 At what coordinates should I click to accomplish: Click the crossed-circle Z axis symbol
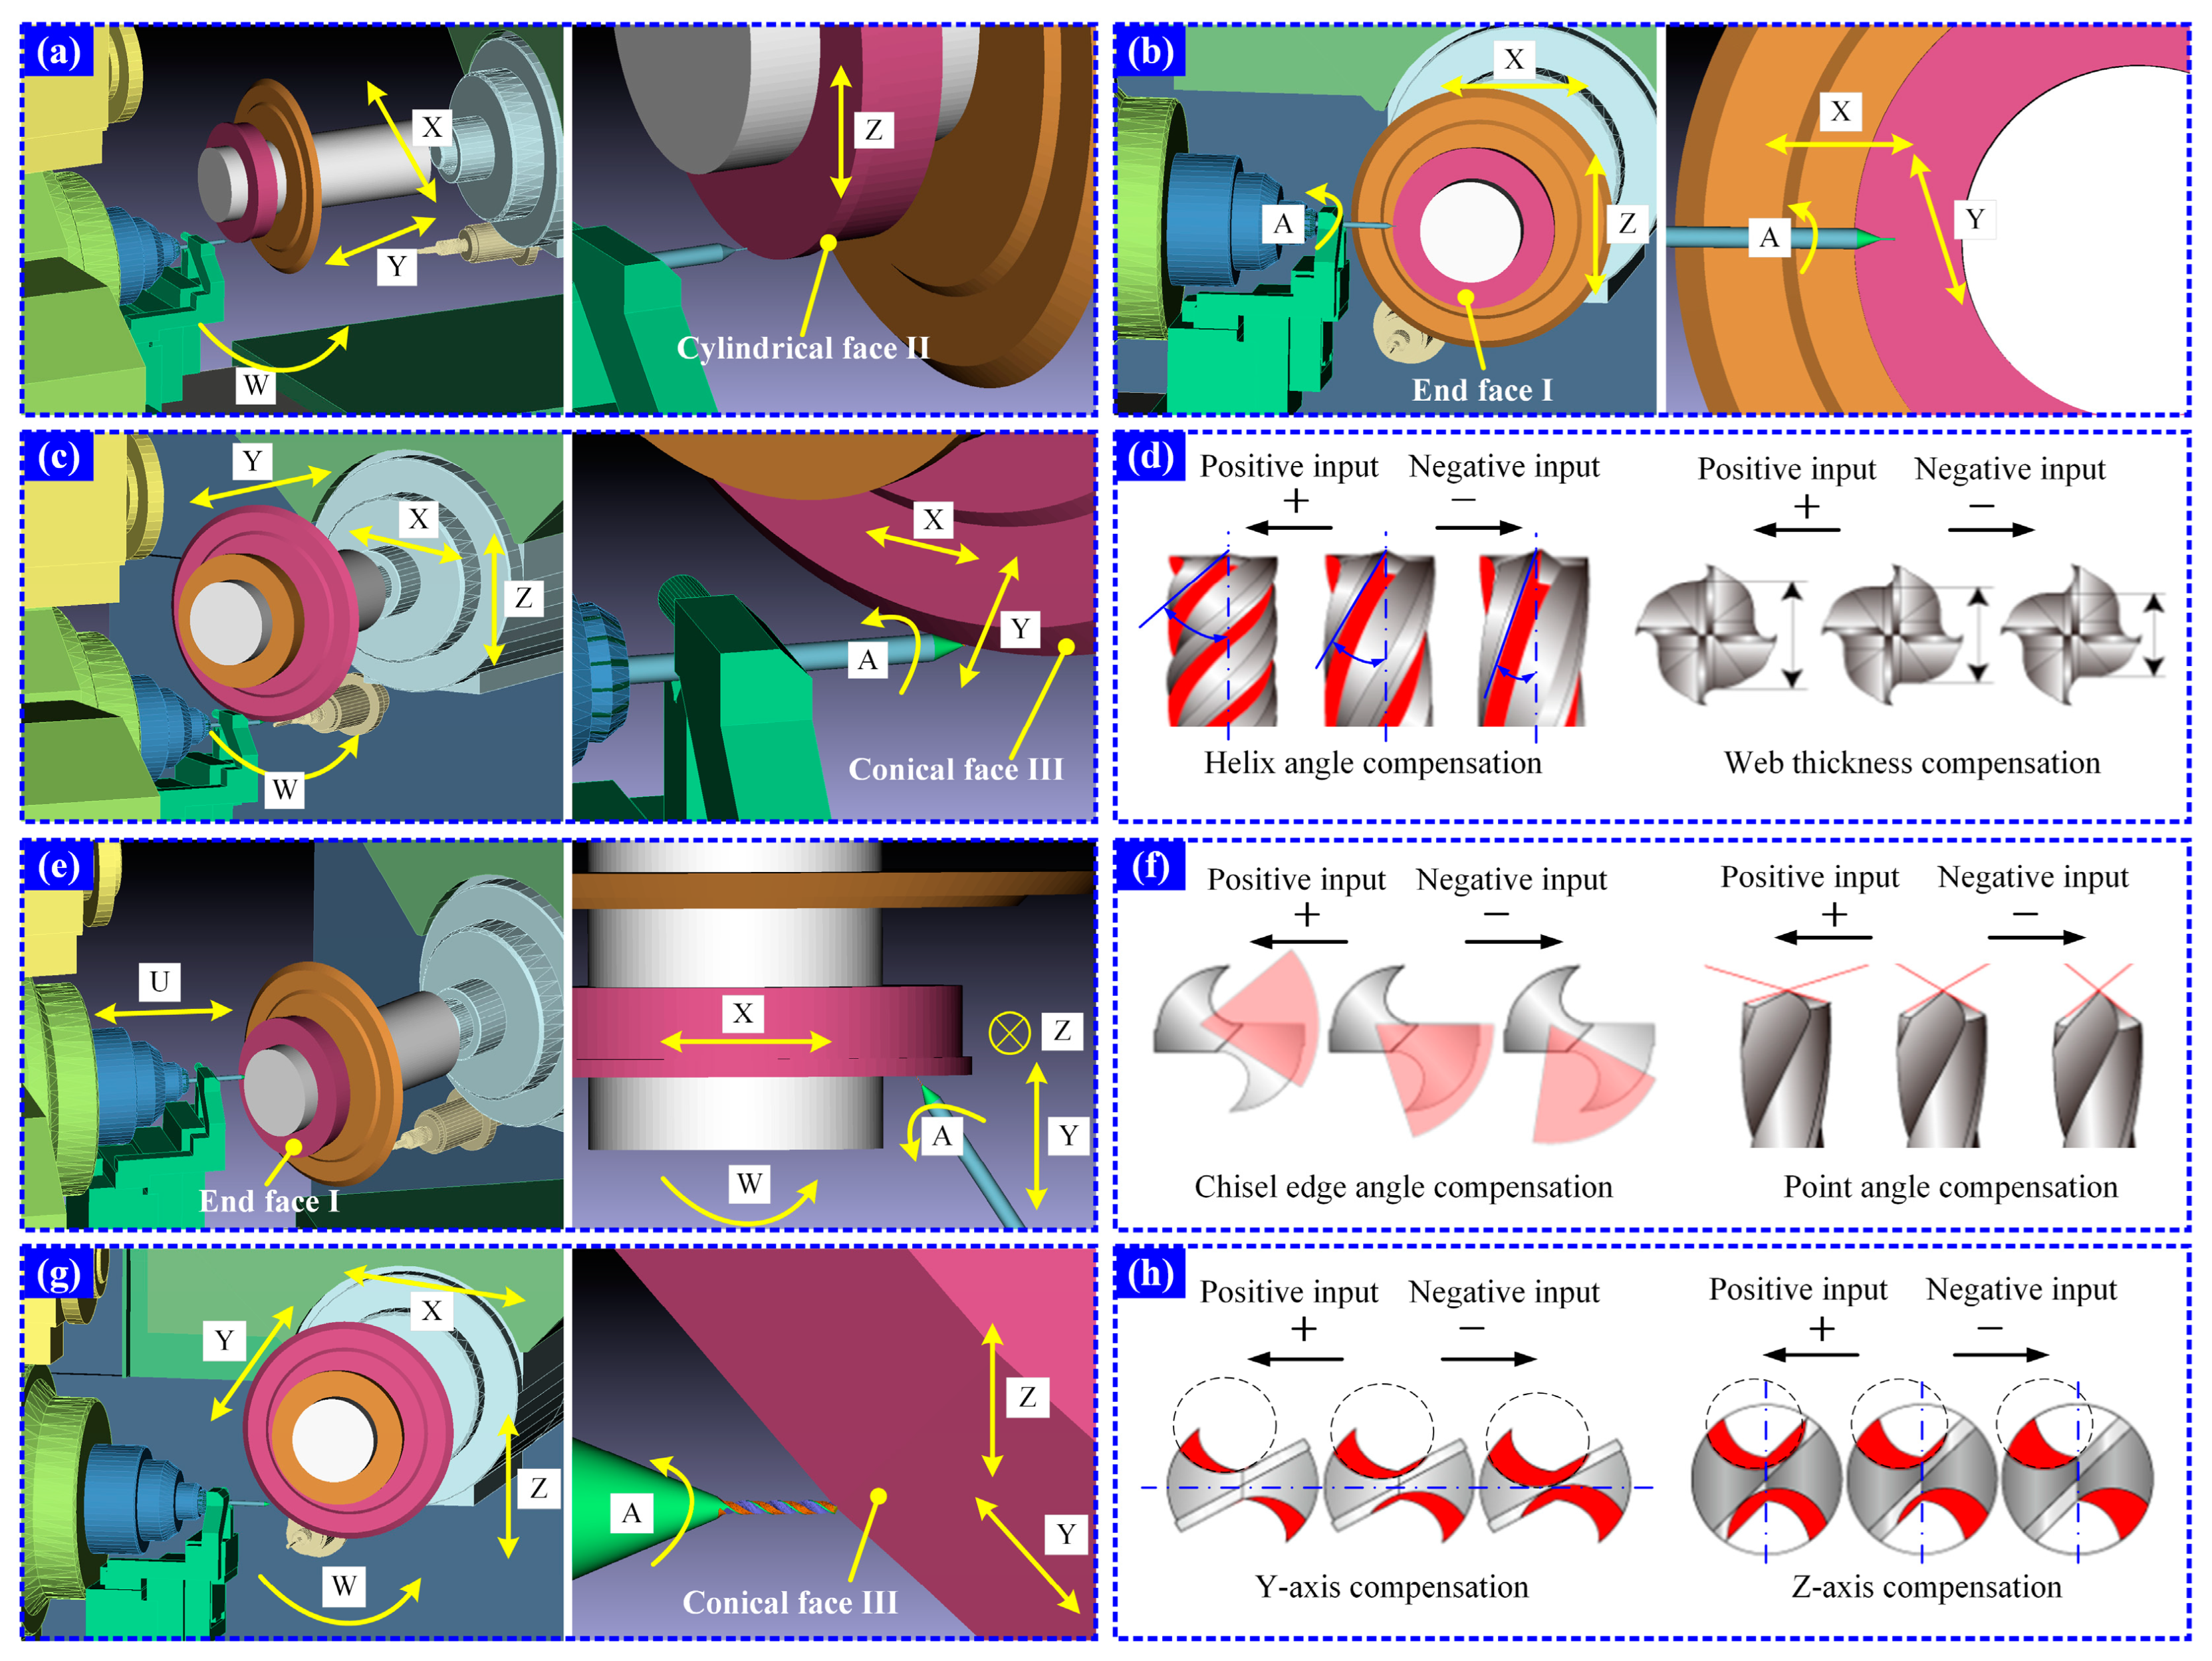click(1009, 1033)
